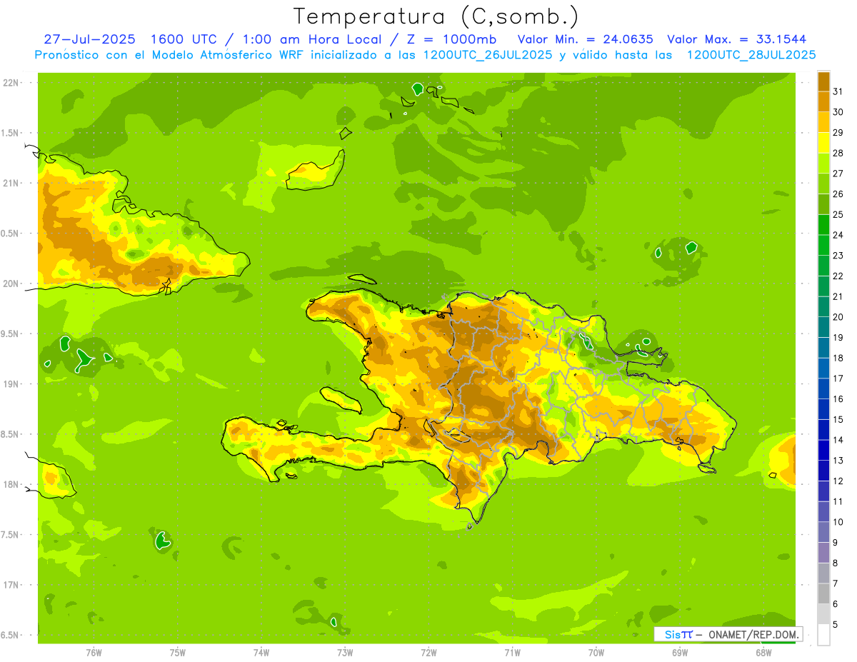Screen dimensions: 857x662
Task: Click the "74W" longitude axis label
Action: (261, 653)
